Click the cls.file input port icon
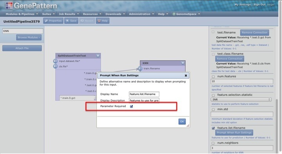This screenshot has height=154, width=282. [x=55, y=66]
